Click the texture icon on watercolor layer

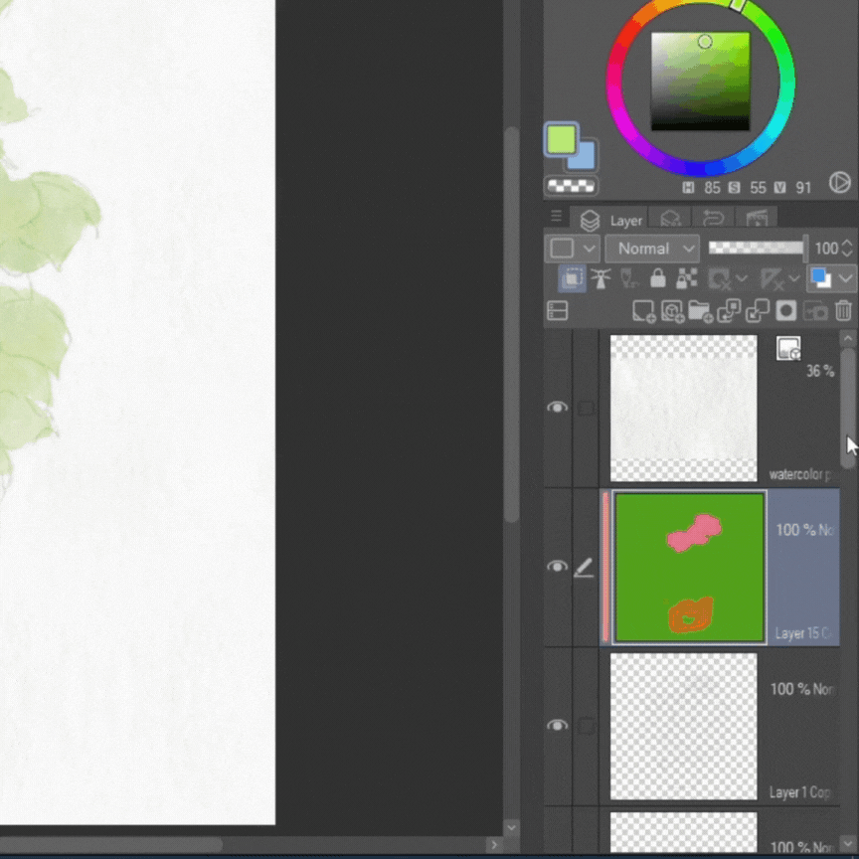coord(788,348)
